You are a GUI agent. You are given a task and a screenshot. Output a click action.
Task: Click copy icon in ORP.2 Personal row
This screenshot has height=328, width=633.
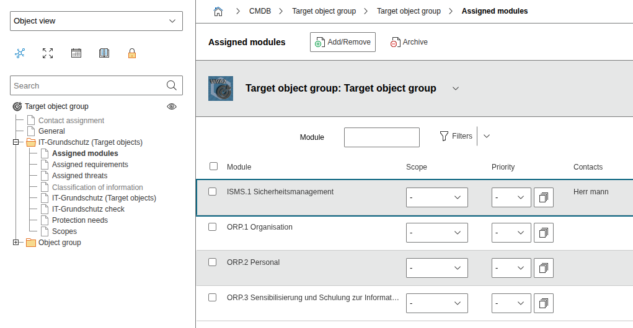tap(543, 268)
